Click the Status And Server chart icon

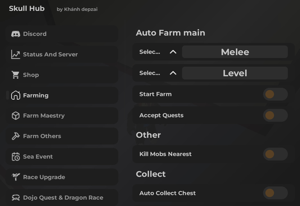click(16, 54)
